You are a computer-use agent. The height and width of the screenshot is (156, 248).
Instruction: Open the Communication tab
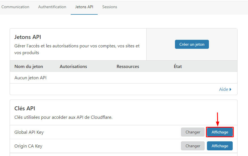pyautogui.click(x=15, y=7)
